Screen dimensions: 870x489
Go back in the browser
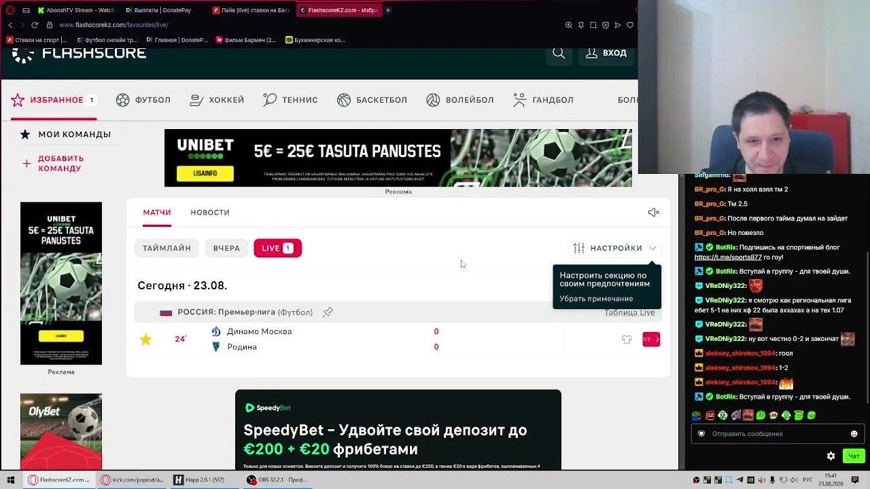tap(10, 25)
